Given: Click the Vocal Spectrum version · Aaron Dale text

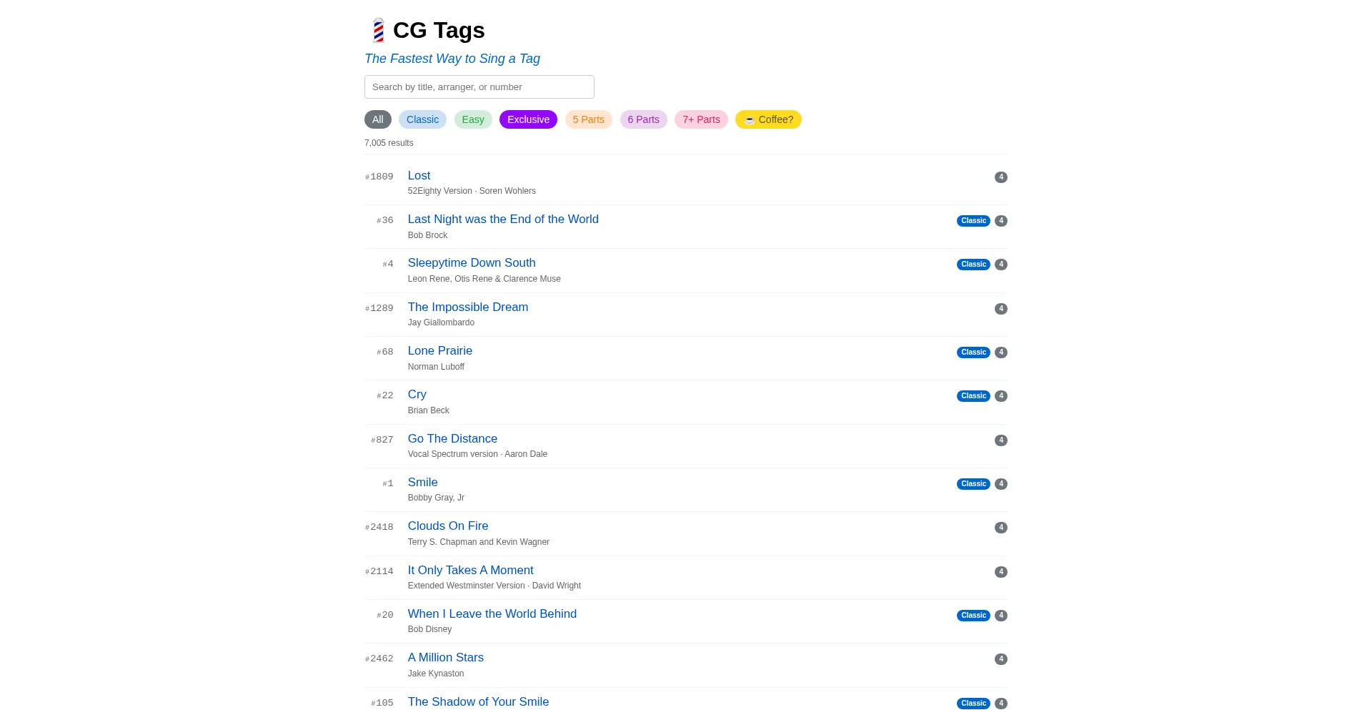Looking at the screenshot, I should pos(477,454).
